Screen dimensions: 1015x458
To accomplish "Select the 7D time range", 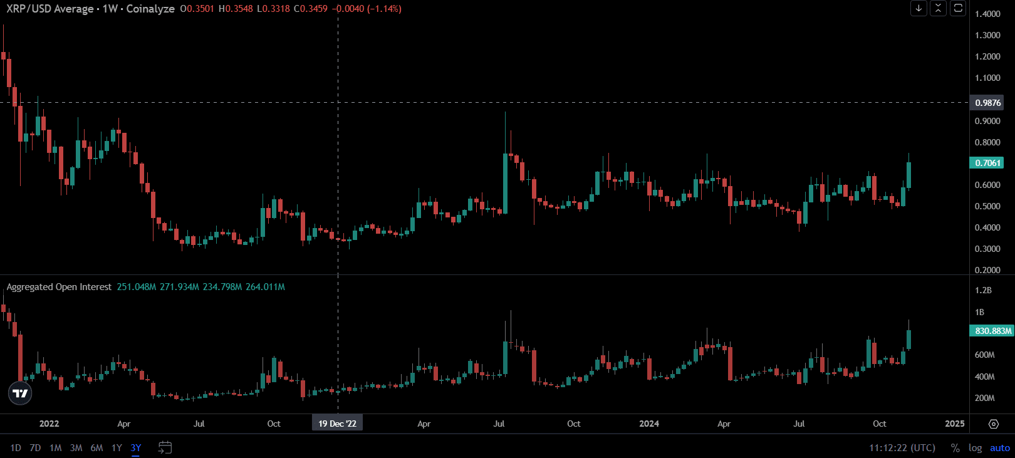I will [35, 447].
